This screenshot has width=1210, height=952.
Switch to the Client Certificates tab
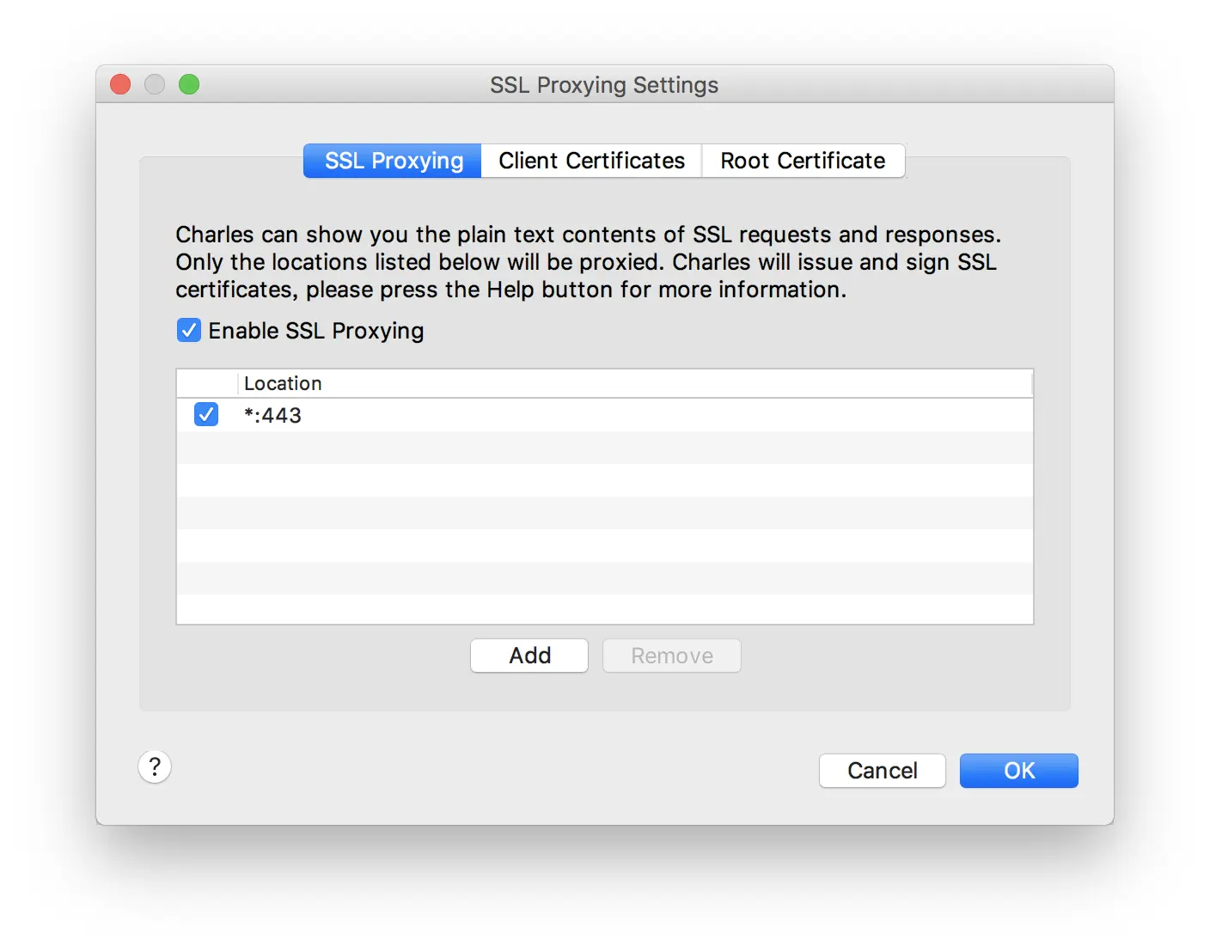pyautogui.click(x=591, y=161)
